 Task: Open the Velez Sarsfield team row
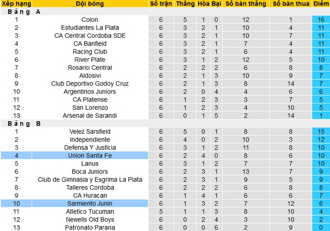tap(90, 131)
